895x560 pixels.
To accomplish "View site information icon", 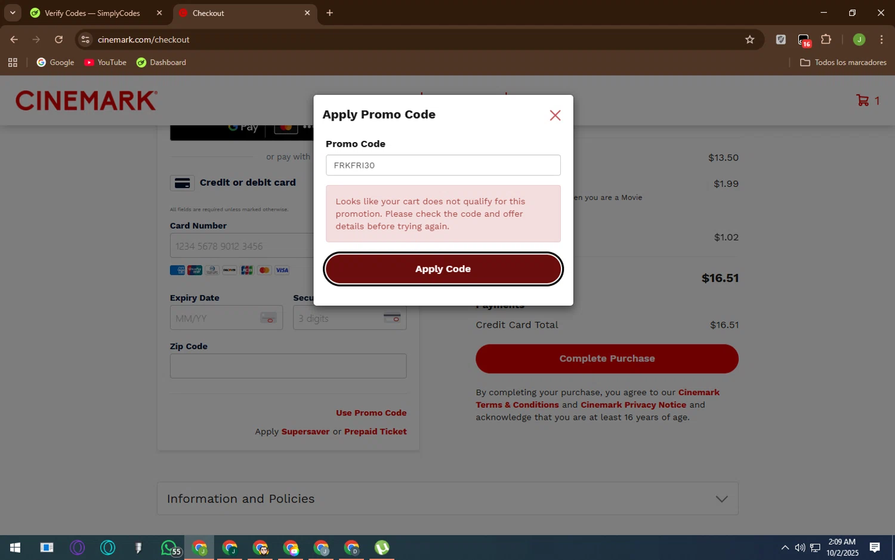I will pyautogui.click(x=85, y=39).
